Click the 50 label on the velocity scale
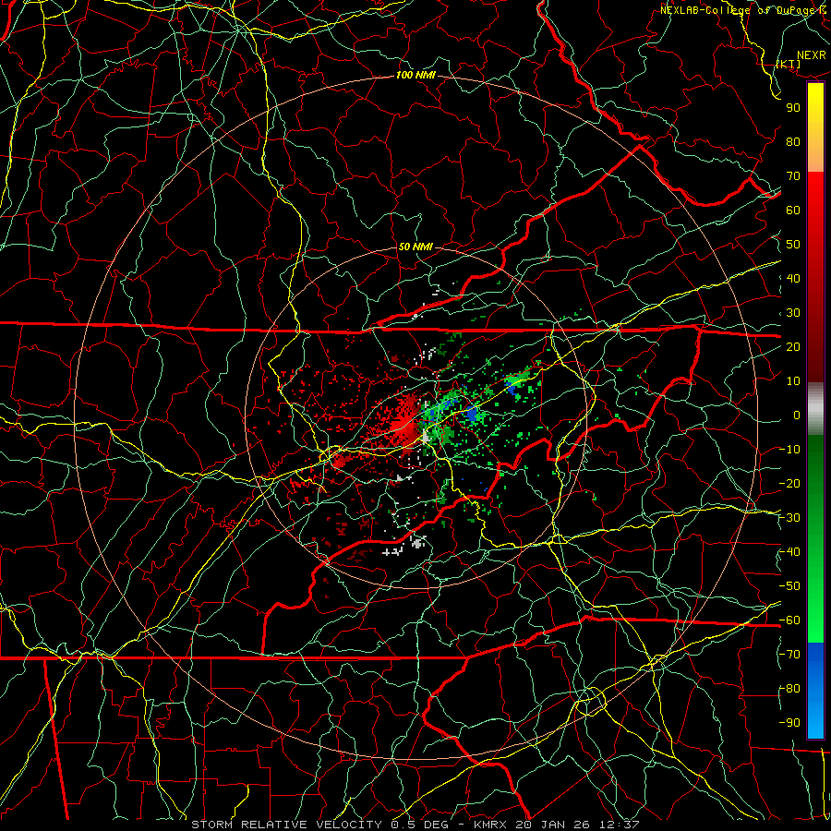This screenshot has height=831, width=831. 793,245
